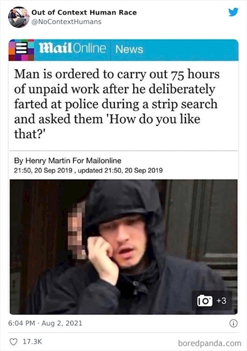
Task: Open the camera gallery +3 icon
Action: click(x=212, y=301)
